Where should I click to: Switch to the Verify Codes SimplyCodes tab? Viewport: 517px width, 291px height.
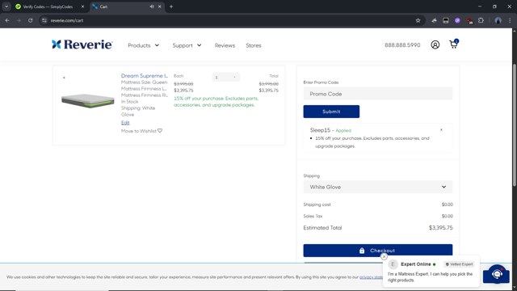[x=49, y=6]
